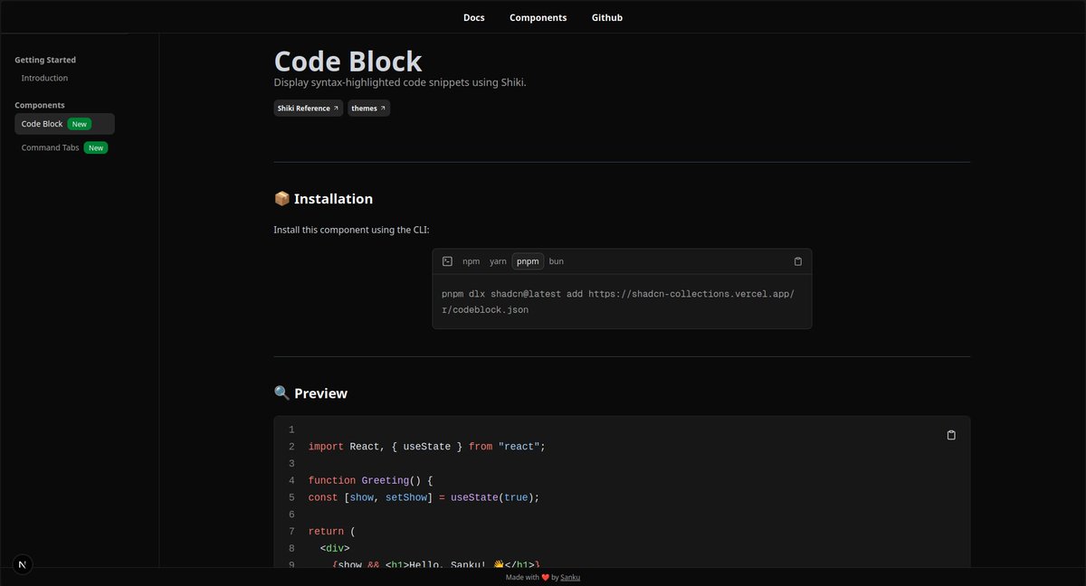The image size is (1086, 586).
Task: Click the Preview heading
Action: (x=310, y=393)
